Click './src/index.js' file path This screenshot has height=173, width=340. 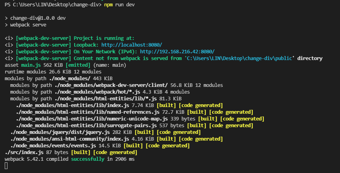pyautogui.click(x=24, y=152)
